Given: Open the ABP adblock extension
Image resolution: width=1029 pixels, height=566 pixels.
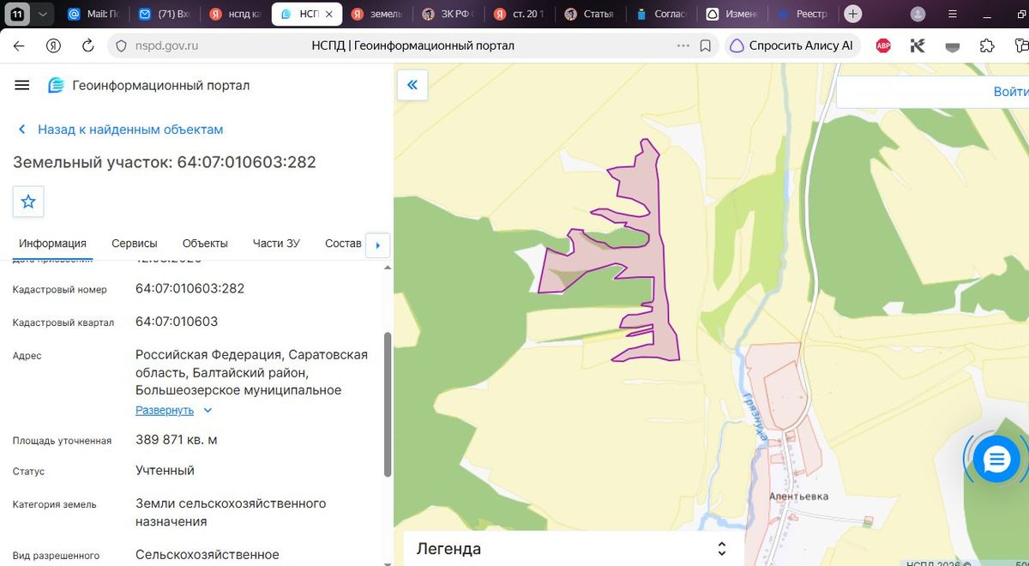Looking at the screenshot, I should (x=883, y=45).
